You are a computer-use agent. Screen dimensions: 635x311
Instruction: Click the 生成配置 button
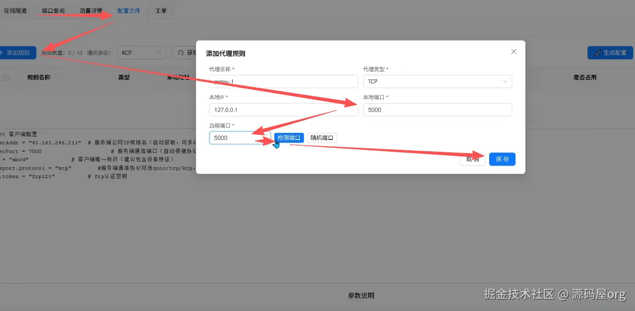tap(610, 53)
